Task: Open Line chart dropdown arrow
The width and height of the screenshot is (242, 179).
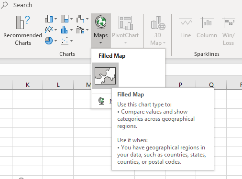Action: click(55, 30)
